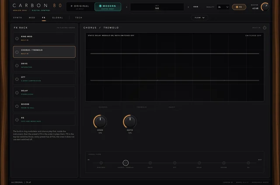Image resolution: width=280 pixels, height=185 pixels.
Task: Open the Synth tab
Action: click(17, 17)
